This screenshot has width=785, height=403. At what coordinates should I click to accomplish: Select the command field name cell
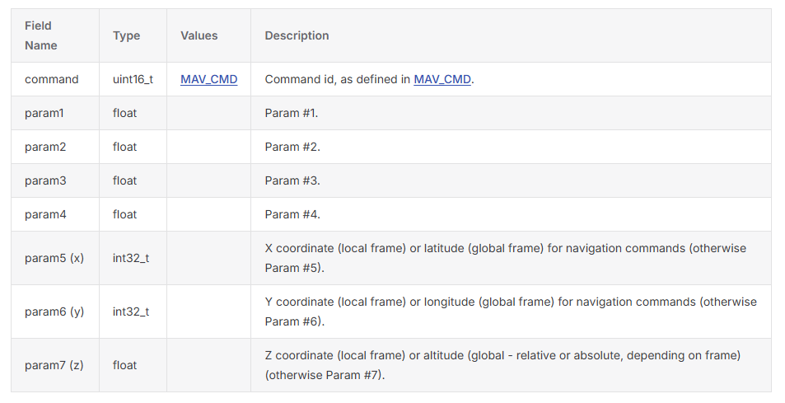point(52,80)
